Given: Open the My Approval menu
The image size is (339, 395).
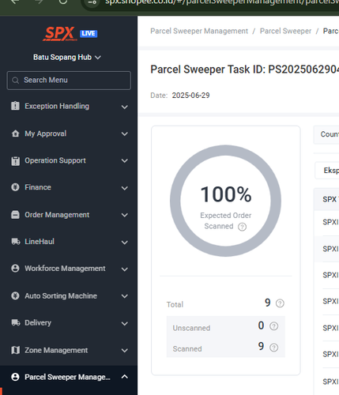Looking at the screenshot, I should [69, 134].
